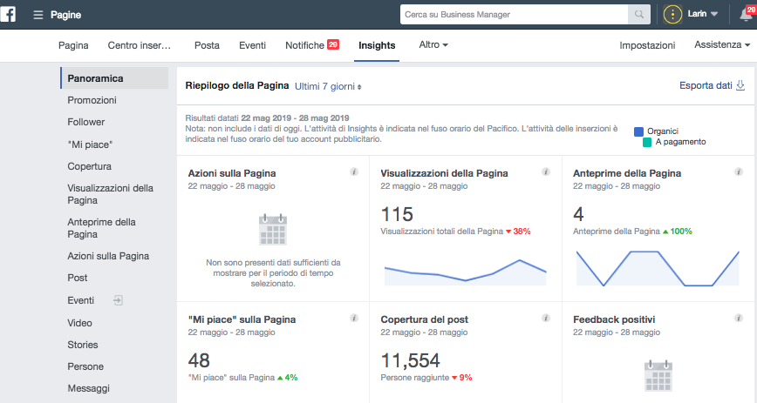Click info icon on Anteprime della Pagina card
The width and height of the screenshot is (757, 403).
click(738, 171)
